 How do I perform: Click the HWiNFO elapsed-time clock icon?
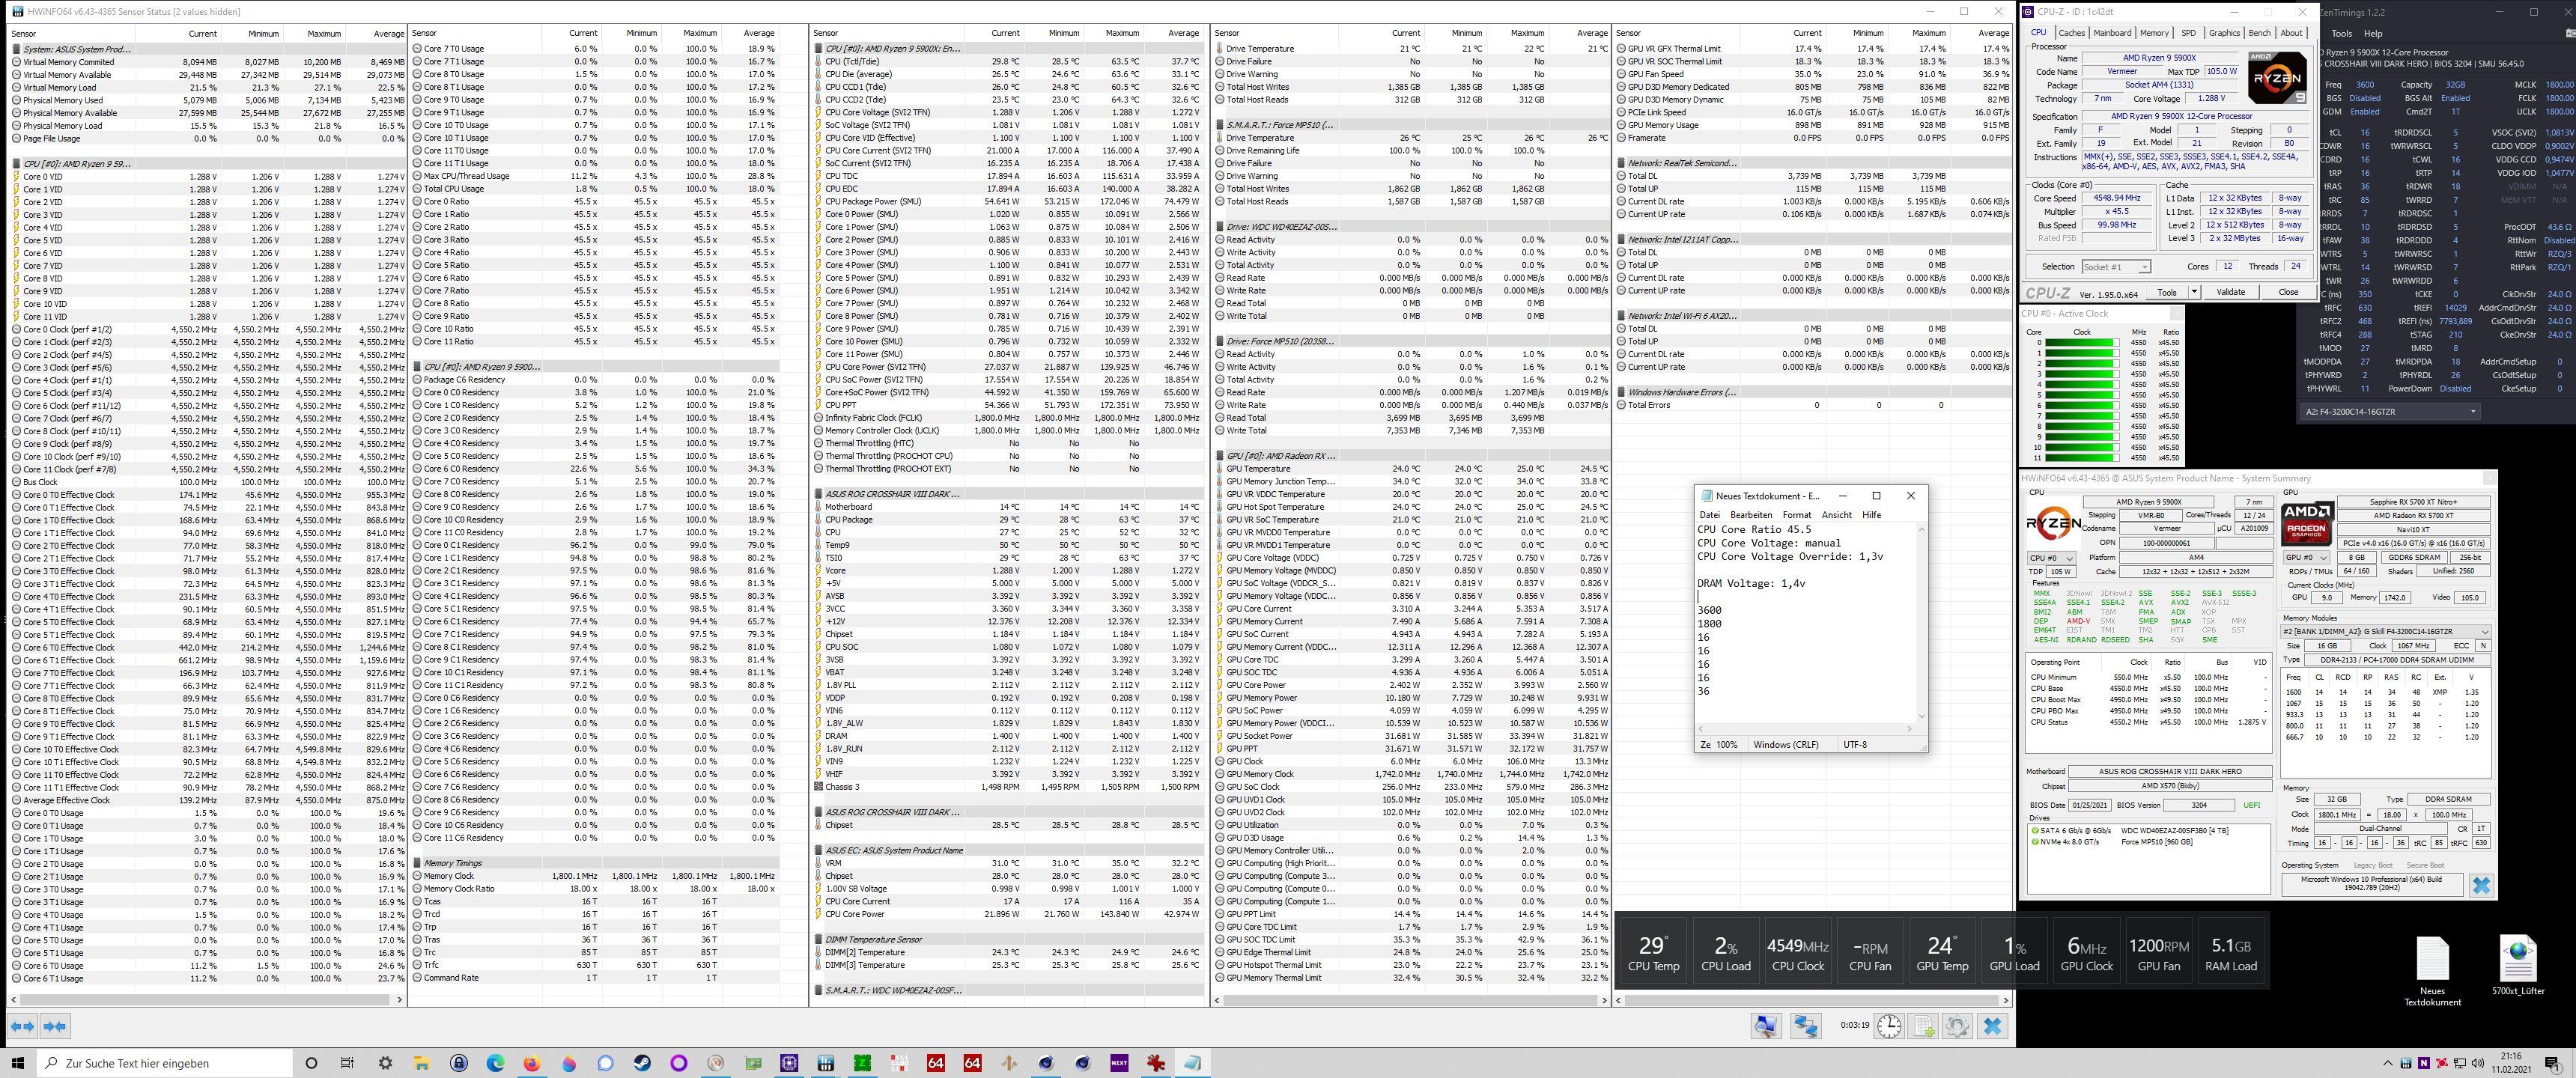(1889, 1026)
